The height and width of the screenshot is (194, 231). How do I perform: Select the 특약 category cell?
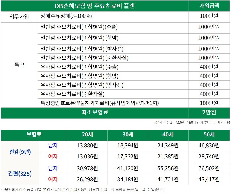coord(19,65)
